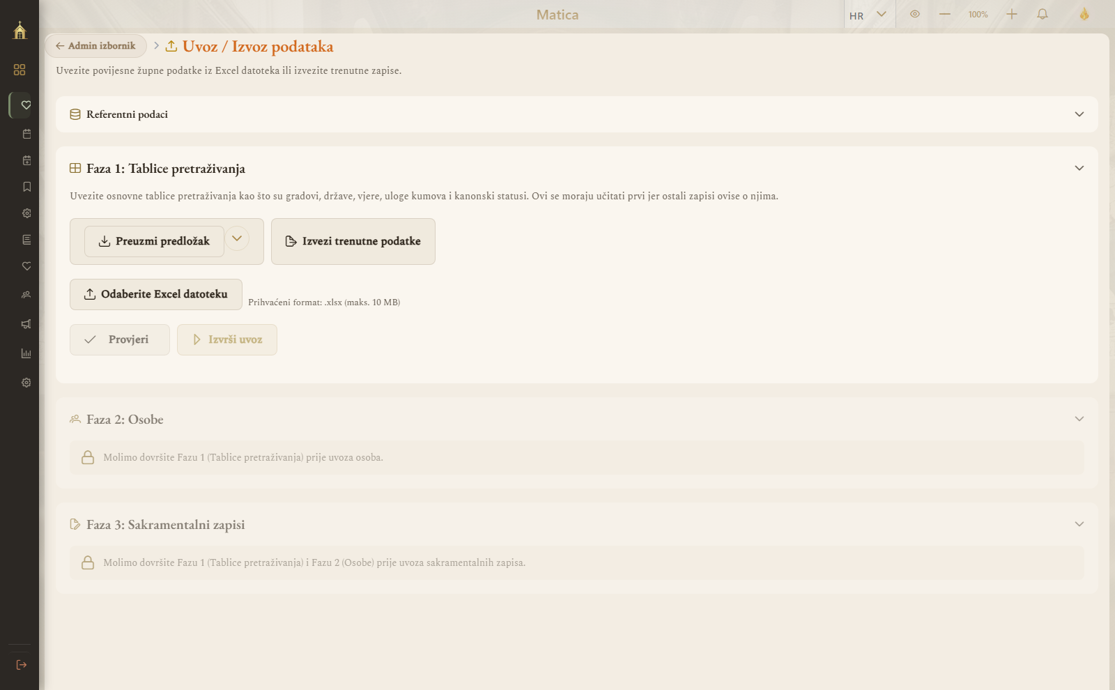Go back to Admin izbornik

tap(96, 46)
